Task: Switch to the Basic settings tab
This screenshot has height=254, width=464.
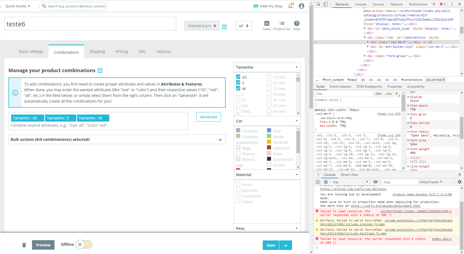Action: 31,52
